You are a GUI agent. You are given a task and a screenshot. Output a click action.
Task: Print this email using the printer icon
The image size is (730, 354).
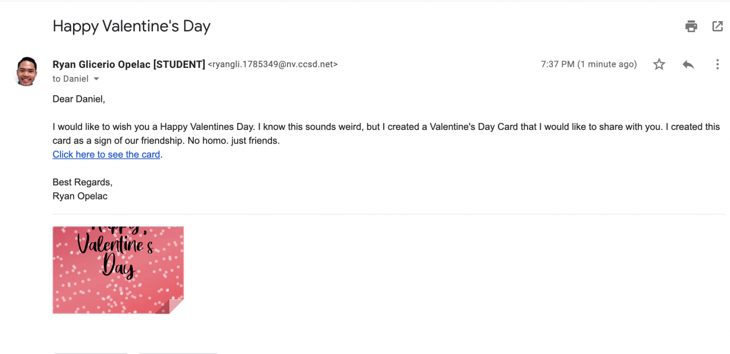[x=691, y=26]
